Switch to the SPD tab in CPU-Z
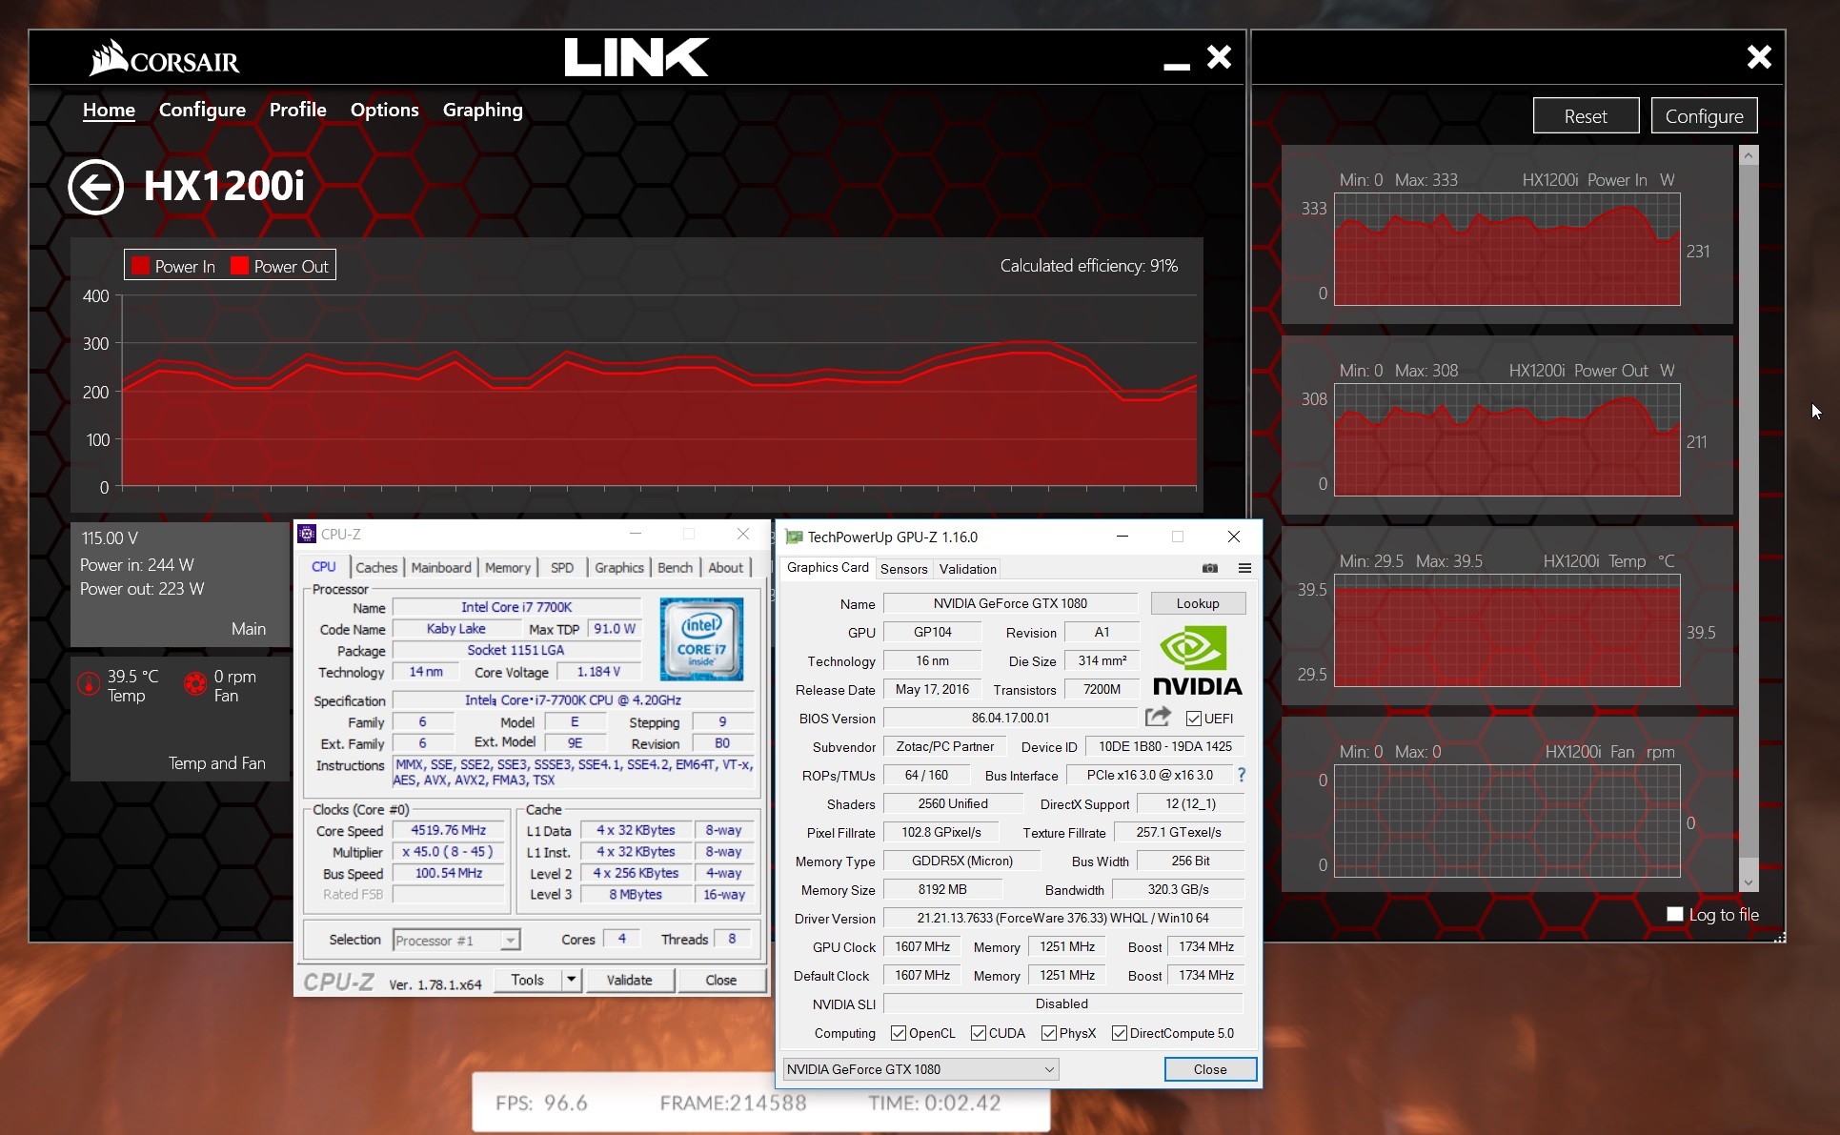 click(562, 567)
